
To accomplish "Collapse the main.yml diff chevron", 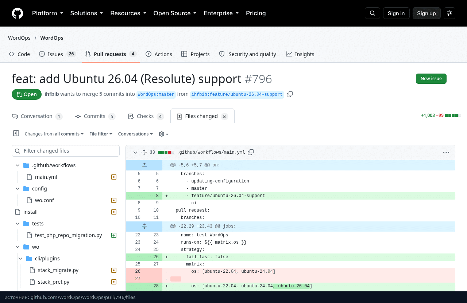I will [x=135, y=153].
